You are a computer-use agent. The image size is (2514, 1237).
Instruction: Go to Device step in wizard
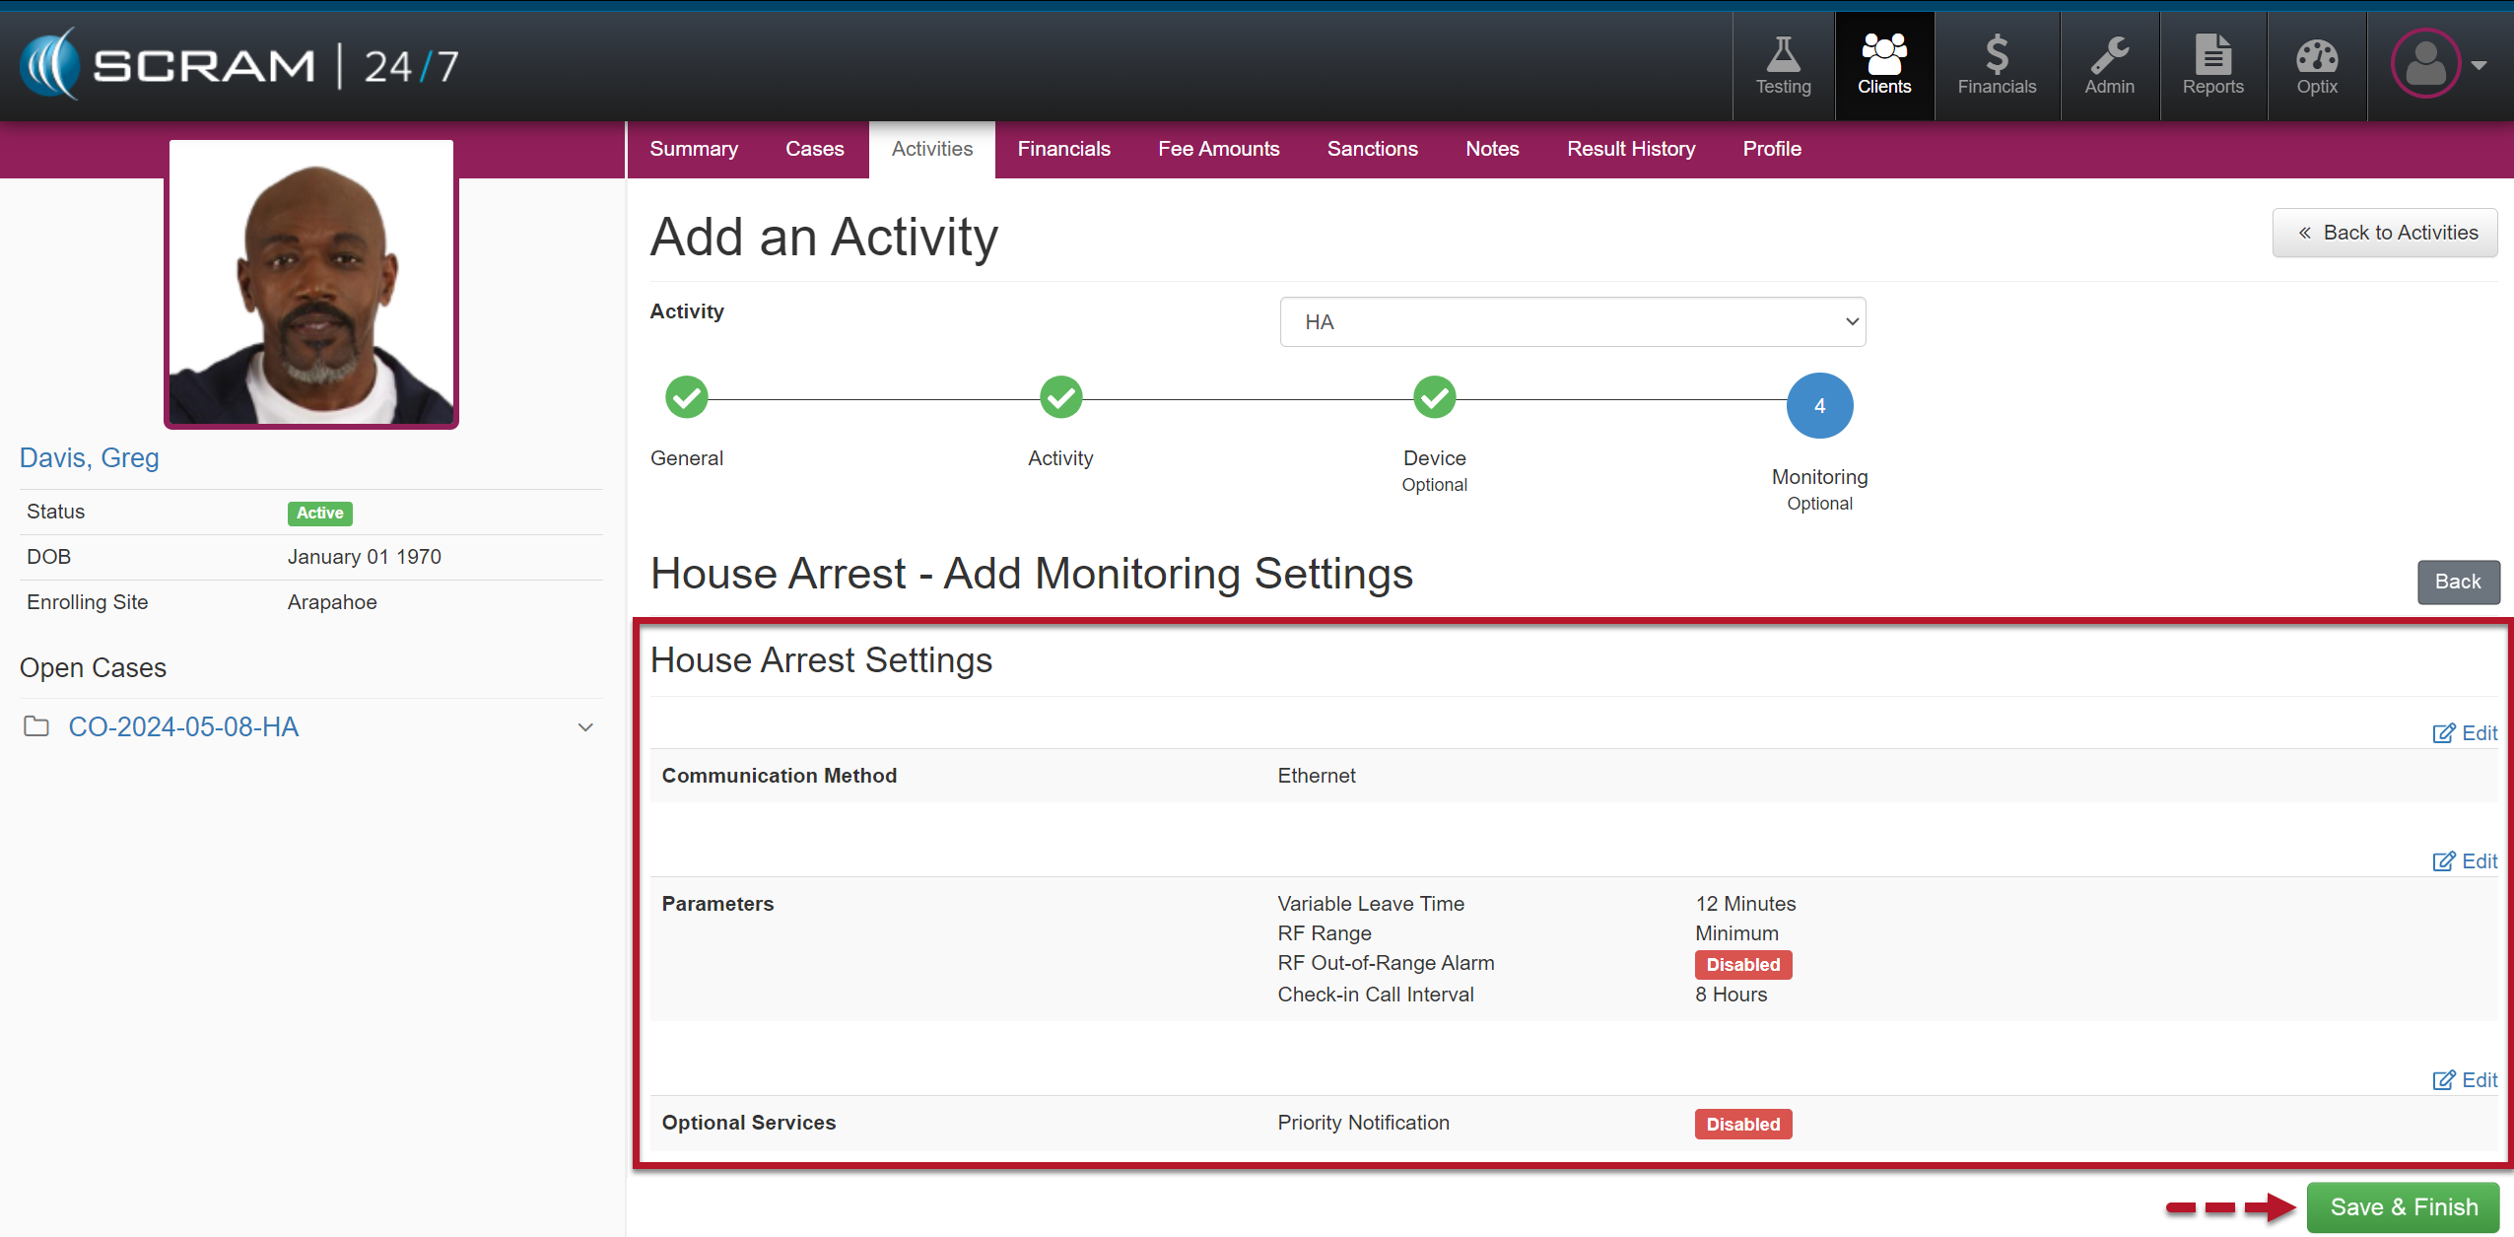tap(1434, 398)
